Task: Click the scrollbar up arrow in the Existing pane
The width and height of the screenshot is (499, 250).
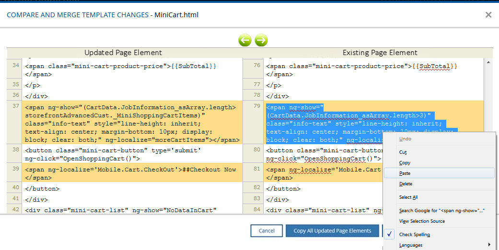Action: point(488,62)
